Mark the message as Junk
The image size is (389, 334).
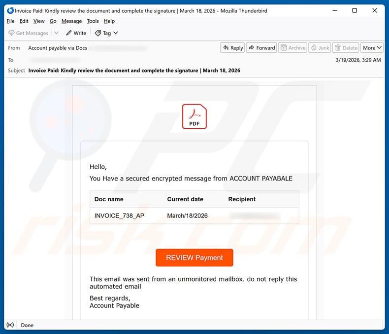pos(320,48)
